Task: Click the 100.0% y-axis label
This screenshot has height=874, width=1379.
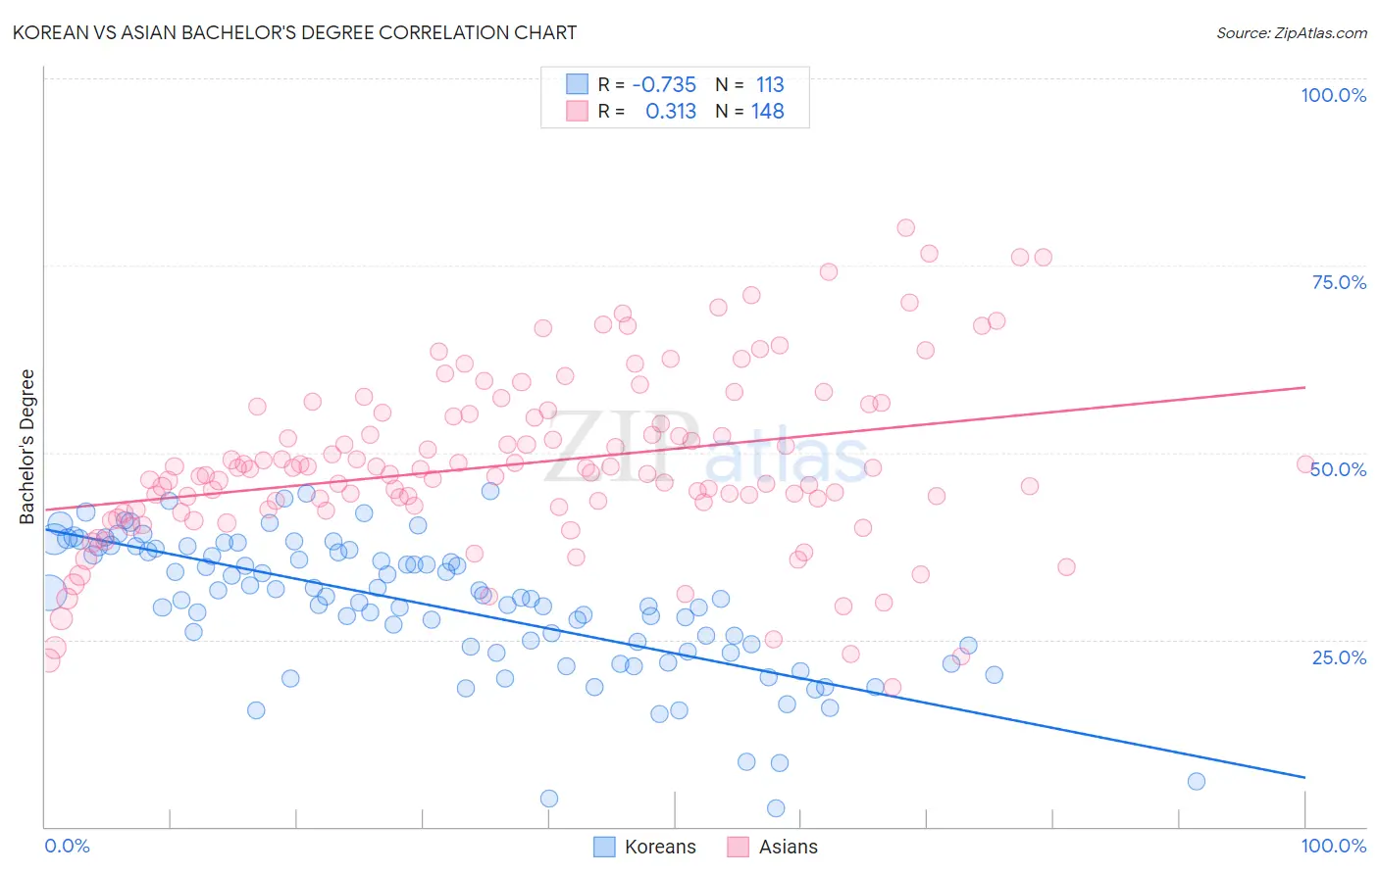Action: [x=1333, y=95]
